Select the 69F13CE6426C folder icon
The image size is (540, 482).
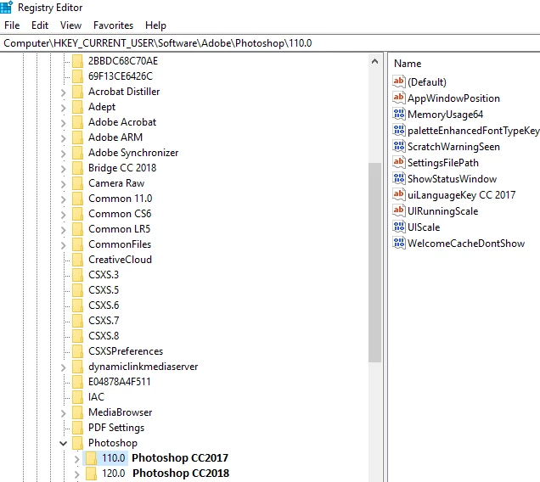[x=77, y=76]
